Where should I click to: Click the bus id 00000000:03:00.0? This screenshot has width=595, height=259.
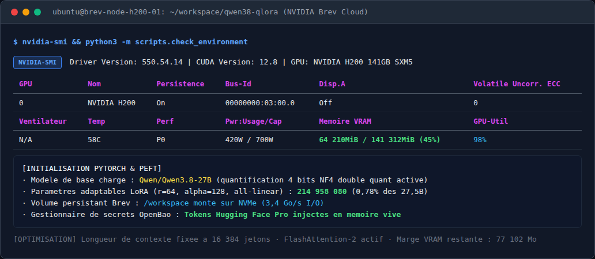(x=260, y=102)
